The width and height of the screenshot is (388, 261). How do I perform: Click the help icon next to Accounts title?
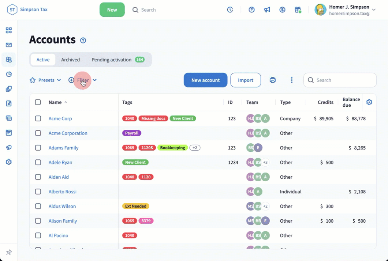(83, 40)
